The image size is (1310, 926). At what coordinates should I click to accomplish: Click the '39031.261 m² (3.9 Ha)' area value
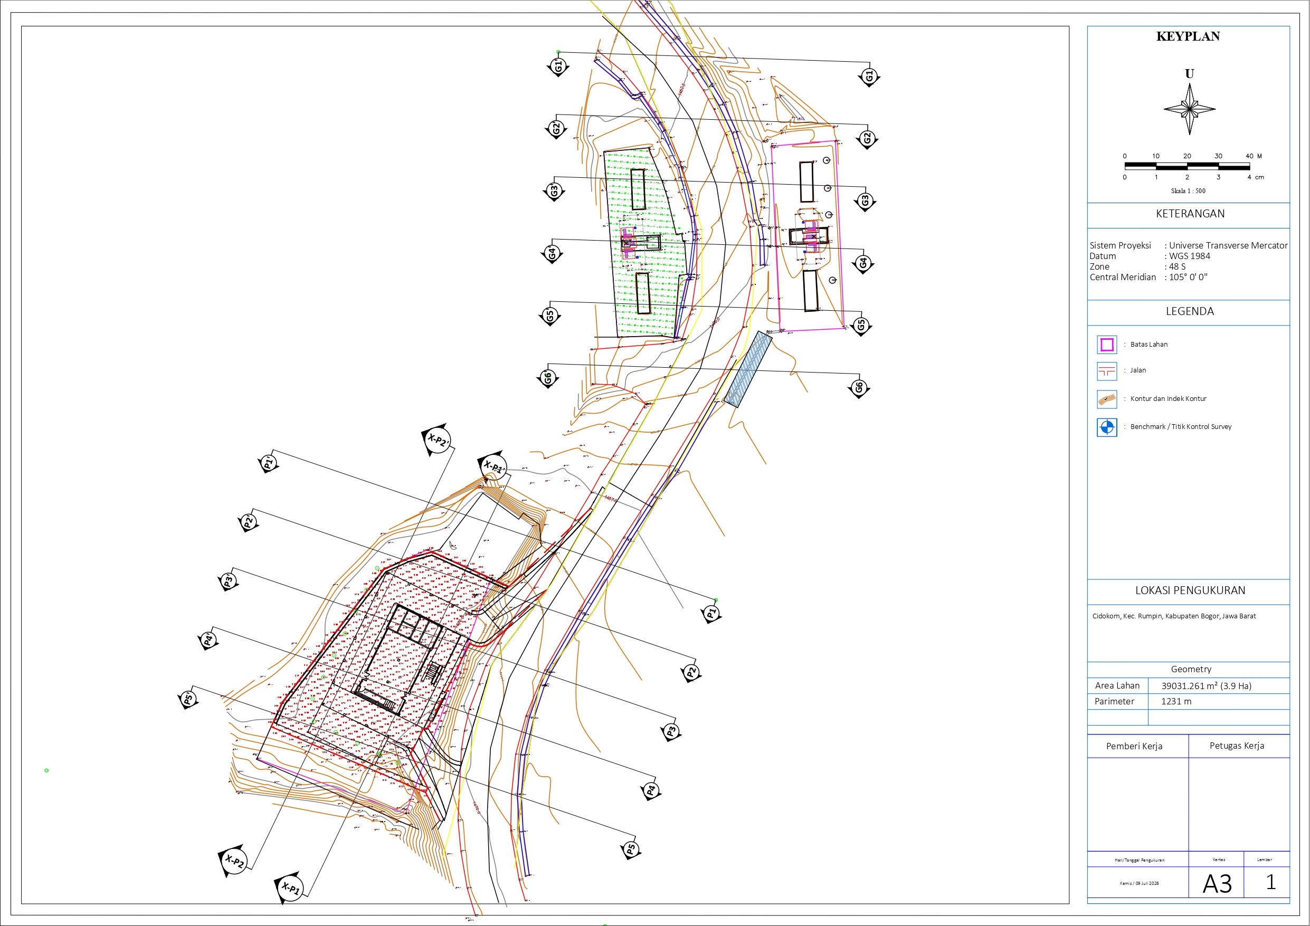1207,686
